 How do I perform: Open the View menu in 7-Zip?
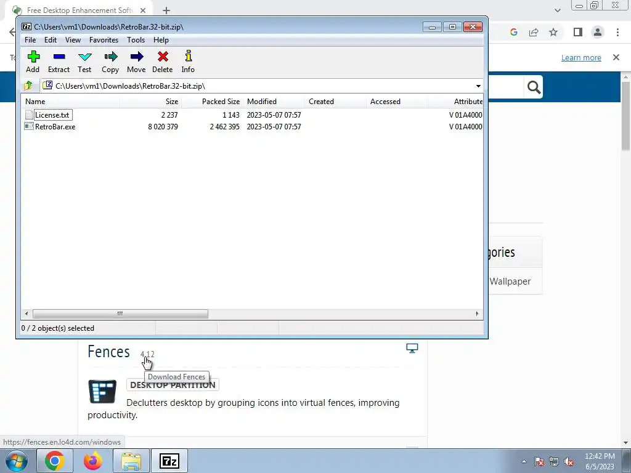(x=73, y=40)
